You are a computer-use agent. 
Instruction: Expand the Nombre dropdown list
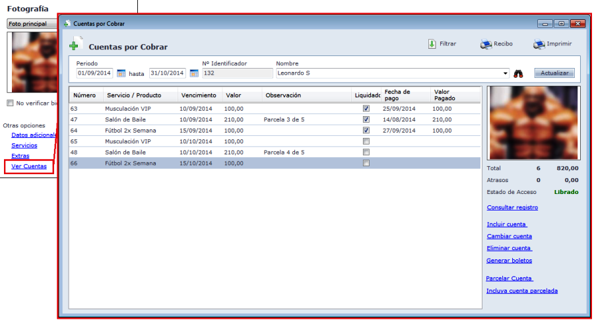tap(506, 73)
